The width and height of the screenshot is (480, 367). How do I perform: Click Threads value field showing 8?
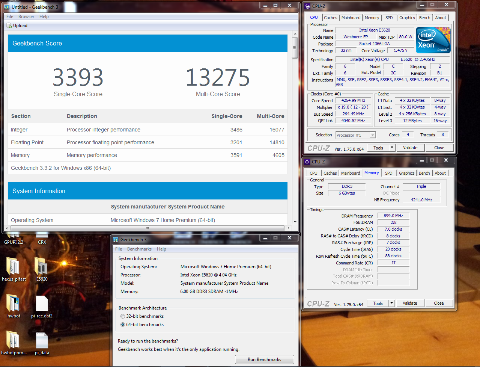[442, 134]
